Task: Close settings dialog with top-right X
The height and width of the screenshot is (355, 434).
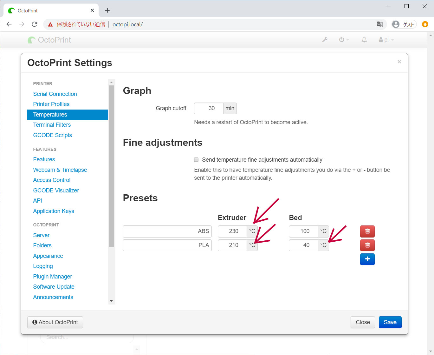Action: [399, 62]
